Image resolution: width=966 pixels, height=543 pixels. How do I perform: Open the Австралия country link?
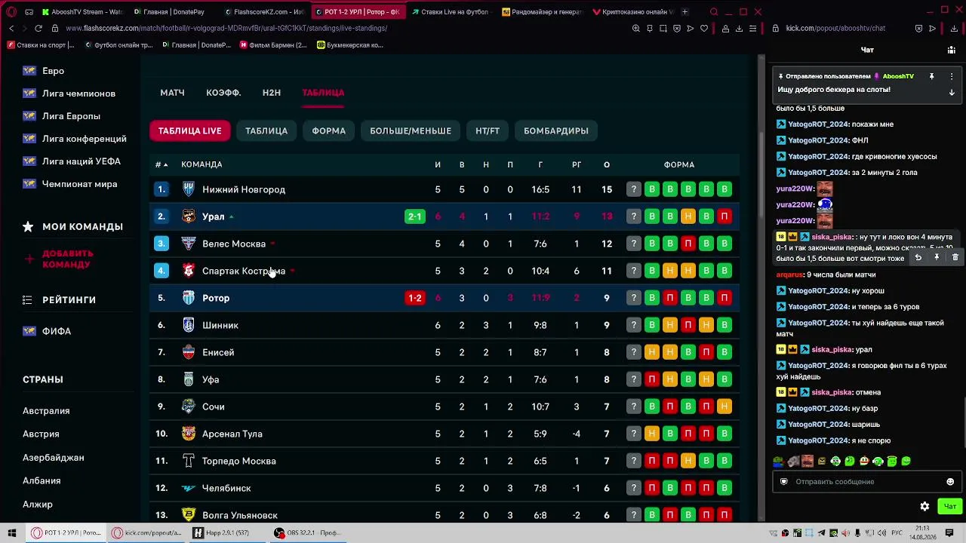tap(46, 411)
